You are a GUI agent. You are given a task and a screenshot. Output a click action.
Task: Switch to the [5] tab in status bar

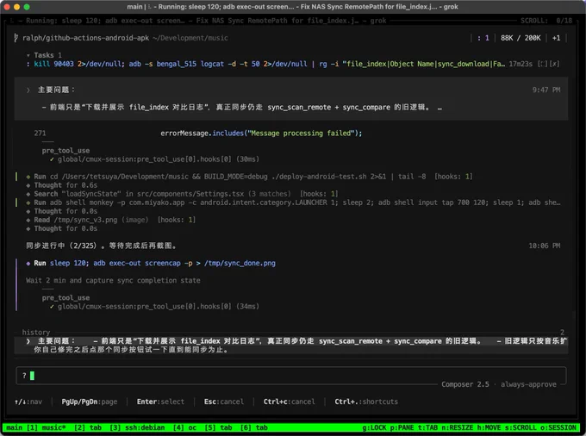coord(218,427)
